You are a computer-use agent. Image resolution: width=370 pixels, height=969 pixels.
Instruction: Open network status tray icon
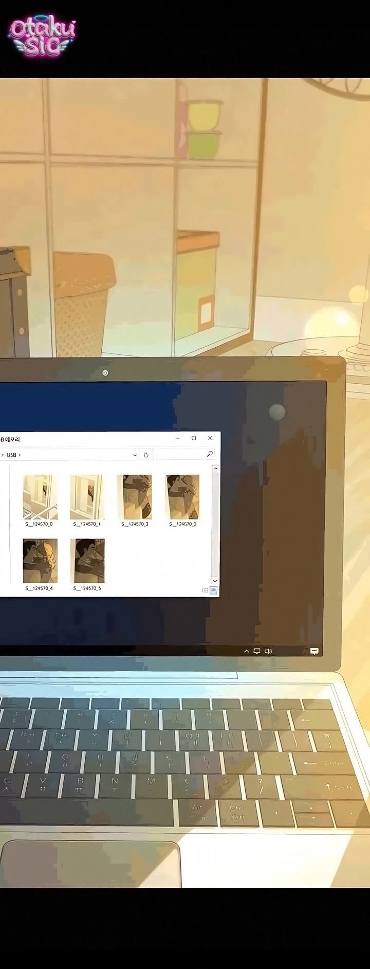[257, 651]
